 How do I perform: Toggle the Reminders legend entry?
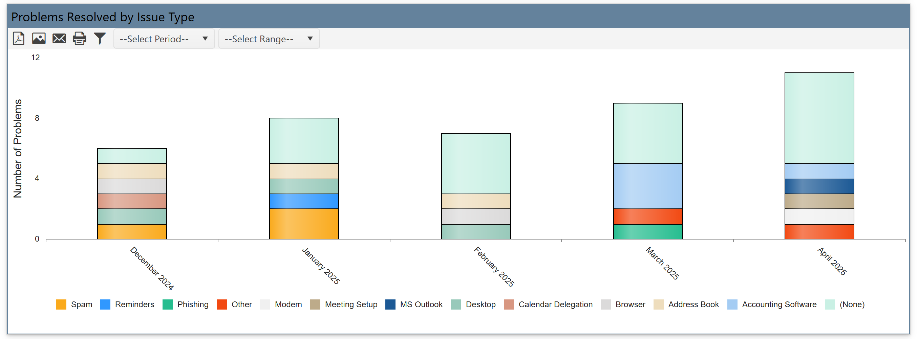[127, 305]
